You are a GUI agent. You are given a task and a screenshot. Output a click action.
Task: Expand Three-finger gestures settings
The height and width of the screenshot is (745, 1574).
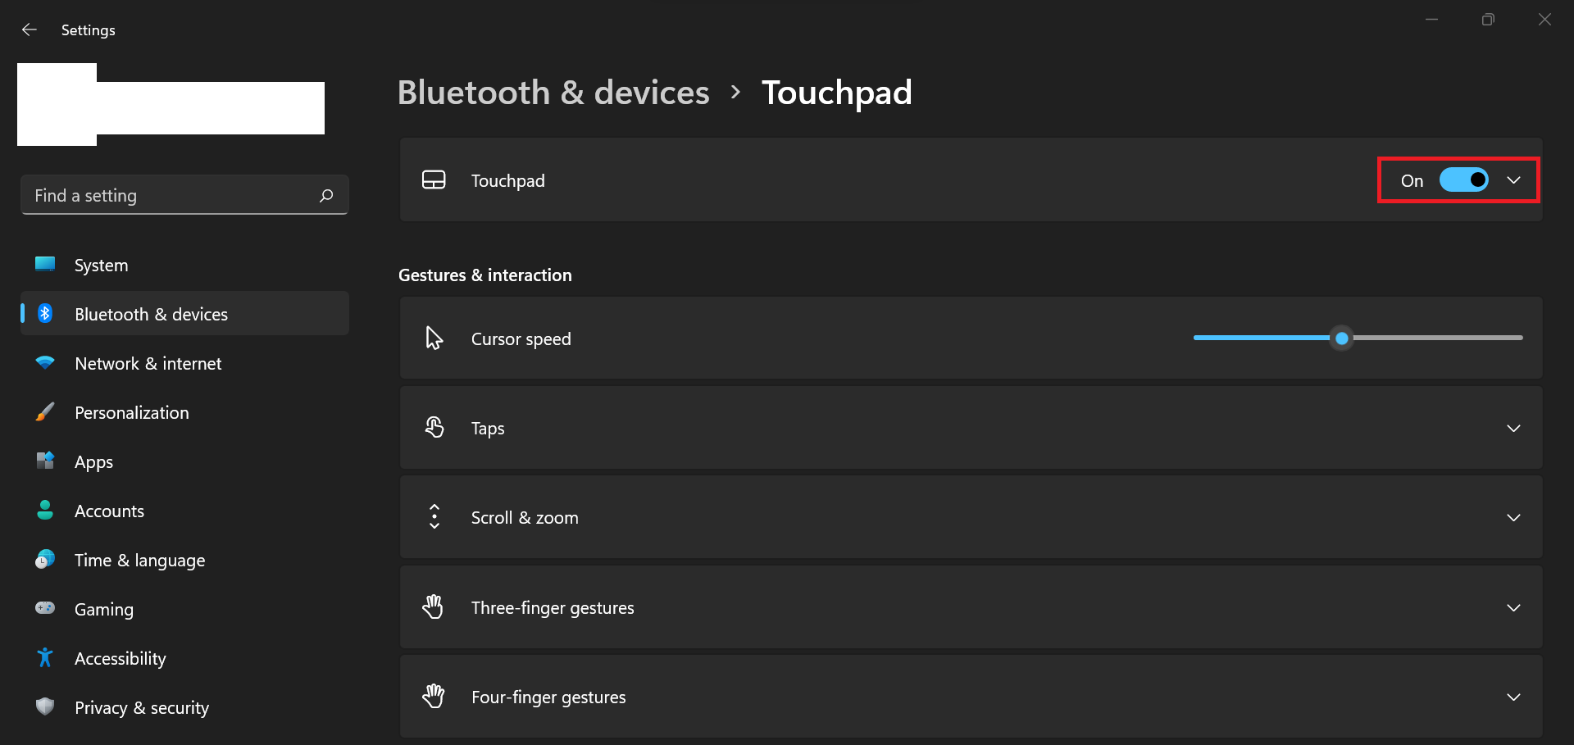tap(1513, 608)
